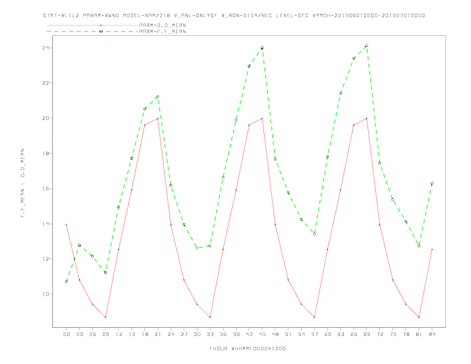Click x-axis tick label 84
The height and width of the screenshot is (364, 471).
coord(432,334)
